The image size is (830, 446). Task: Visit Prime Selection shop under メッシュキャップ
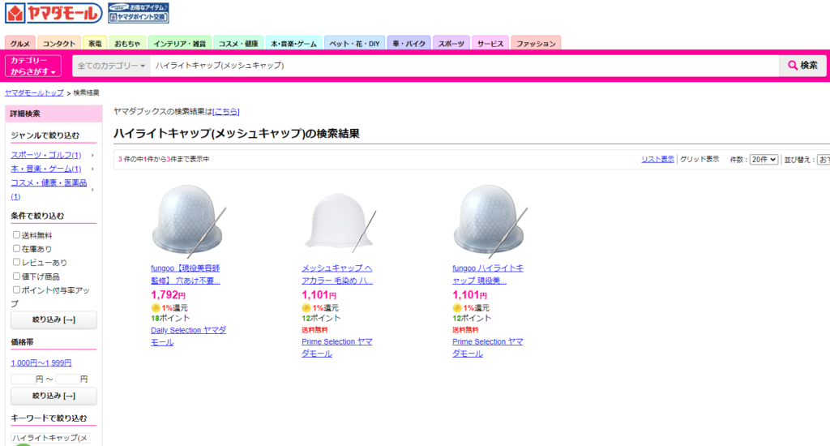337,348
